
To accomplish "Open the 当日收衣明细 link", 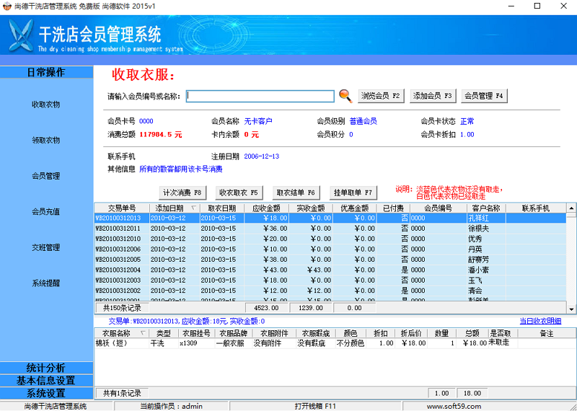I will (x=540, y=321).
